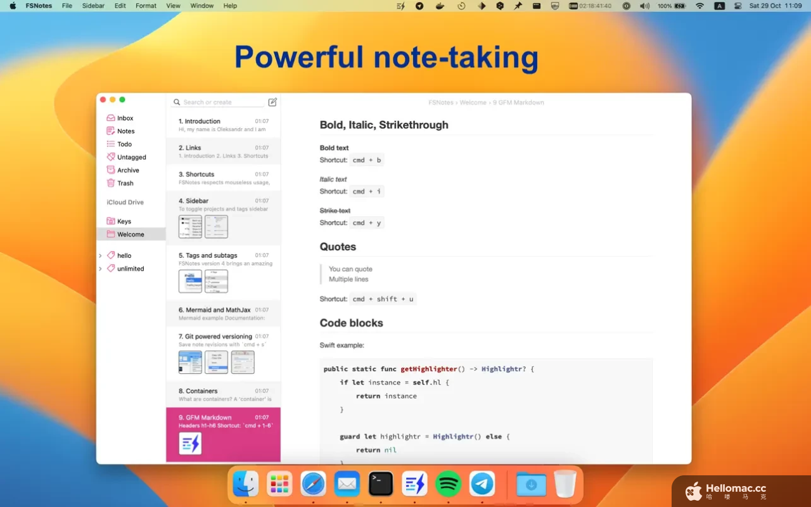Open the Trash in the Dock
This screenshot has height=507, width=811.
[565, 484]
